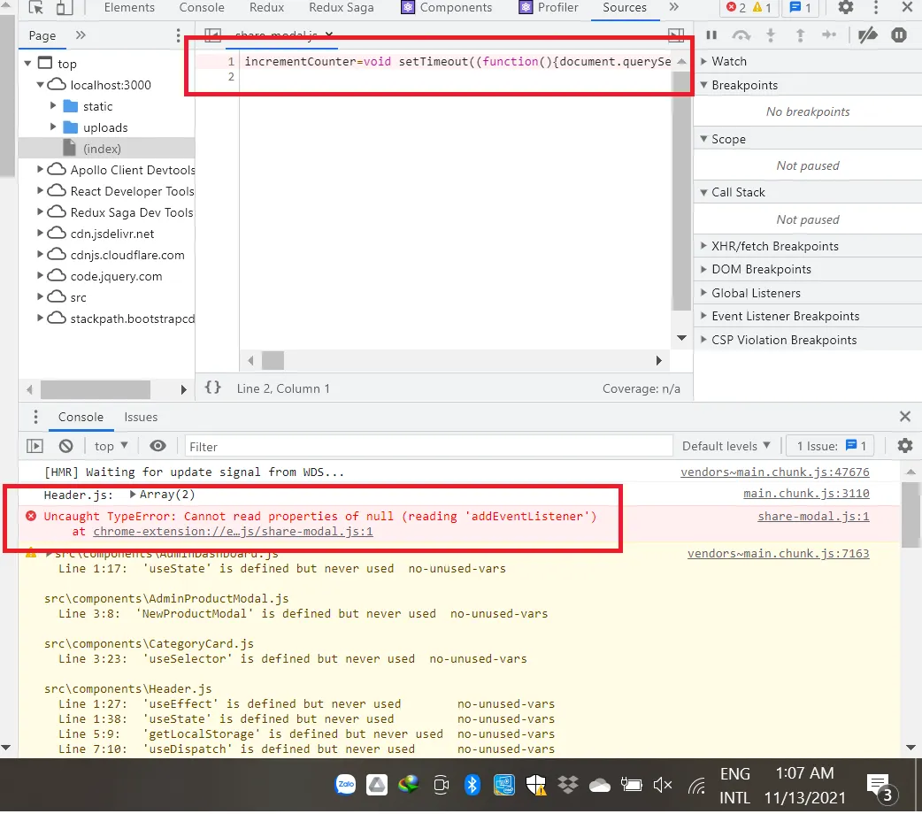Click the console Filter input field
The width and height of the screenshot is (922, 814).
pos(428,447)
